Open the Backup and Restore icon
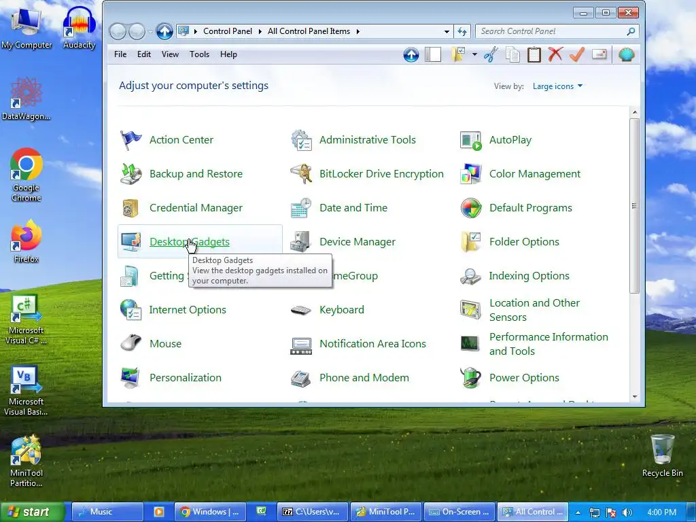 click(x=131, y=174)
